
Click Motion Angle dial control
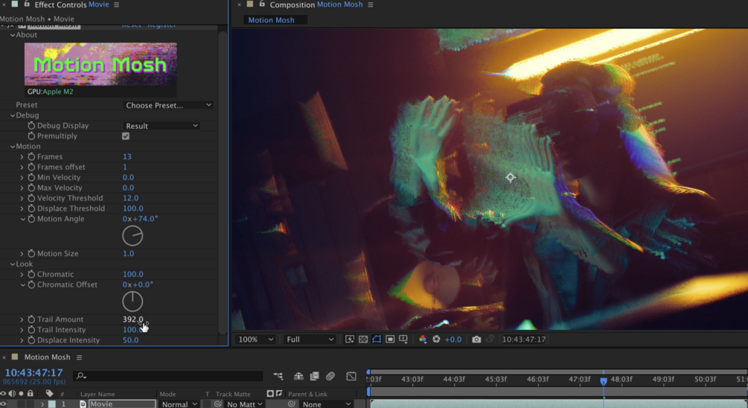point(132,236)
